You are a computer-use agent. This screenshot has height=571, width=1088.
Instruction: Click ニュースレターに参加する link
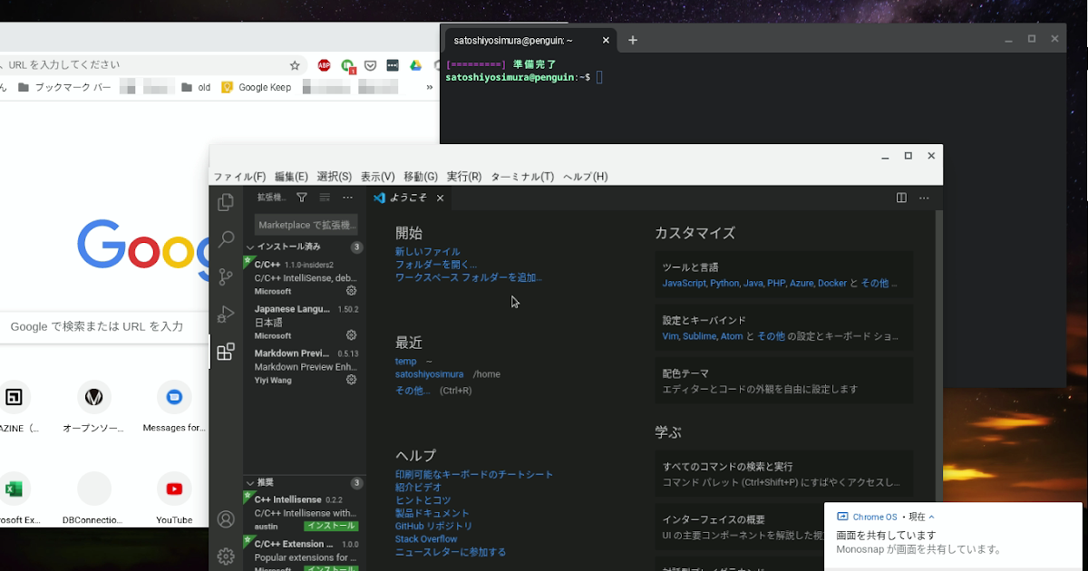click(x=451, y=552)
